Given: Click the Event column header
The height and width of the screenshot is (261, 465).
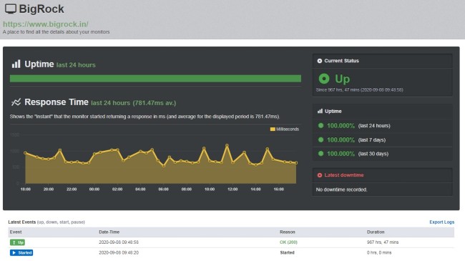Looking at the screenshot, I should click(x=16, y=232).
